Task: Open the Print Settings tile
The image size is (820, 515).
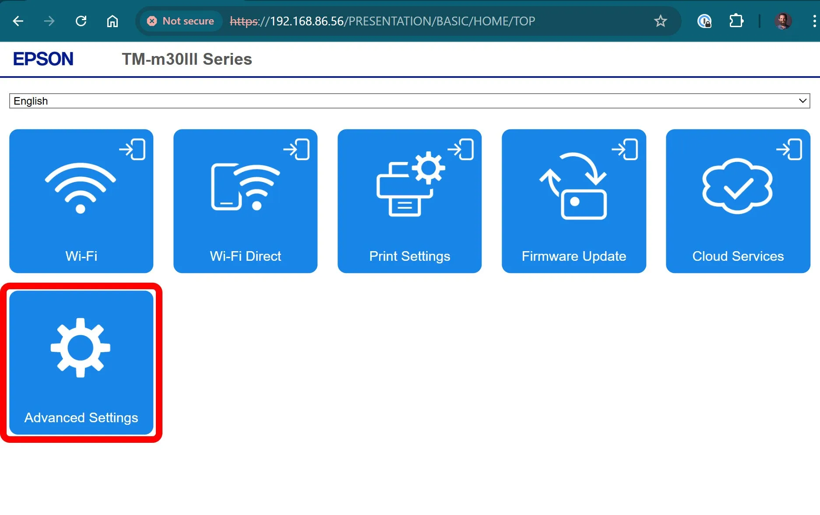Action: pos(410,201)
